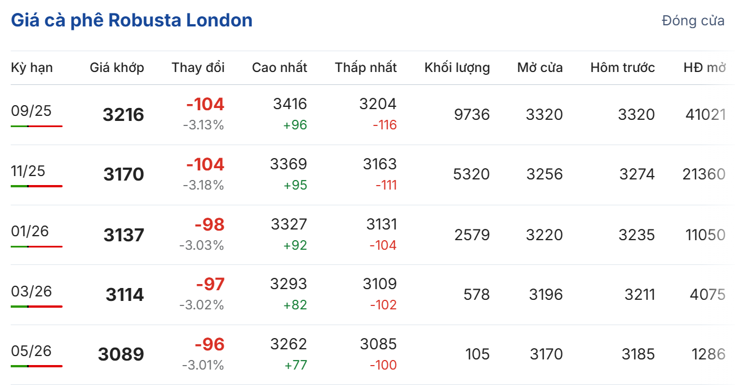This screenshot has width=735, height=387.
Task: Click the Mở cửa column header
Action: pyautogui.click(x=539, y=68)
